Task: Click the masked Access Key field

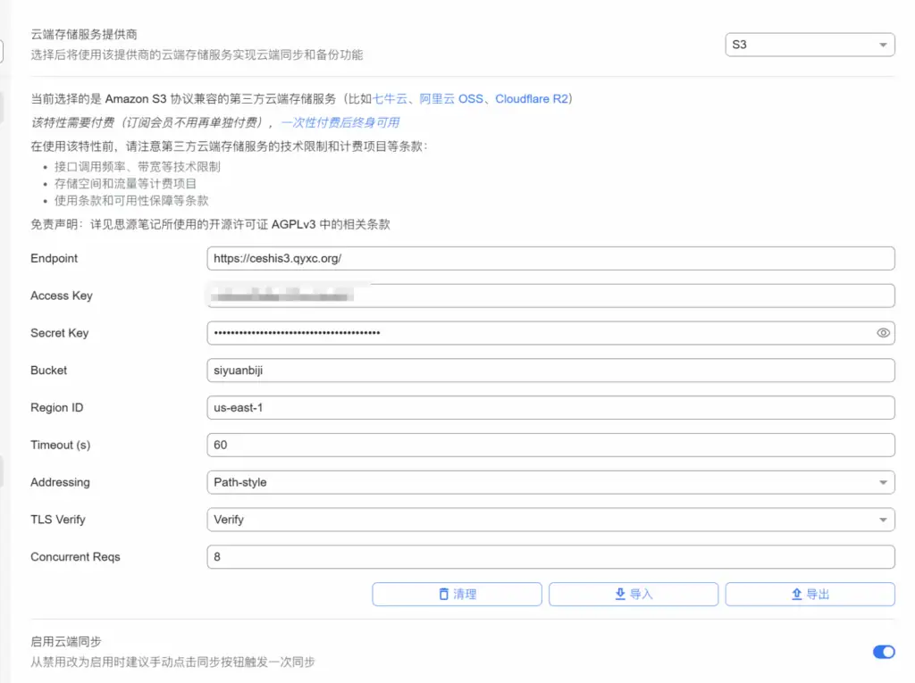Action: (550, 295)
